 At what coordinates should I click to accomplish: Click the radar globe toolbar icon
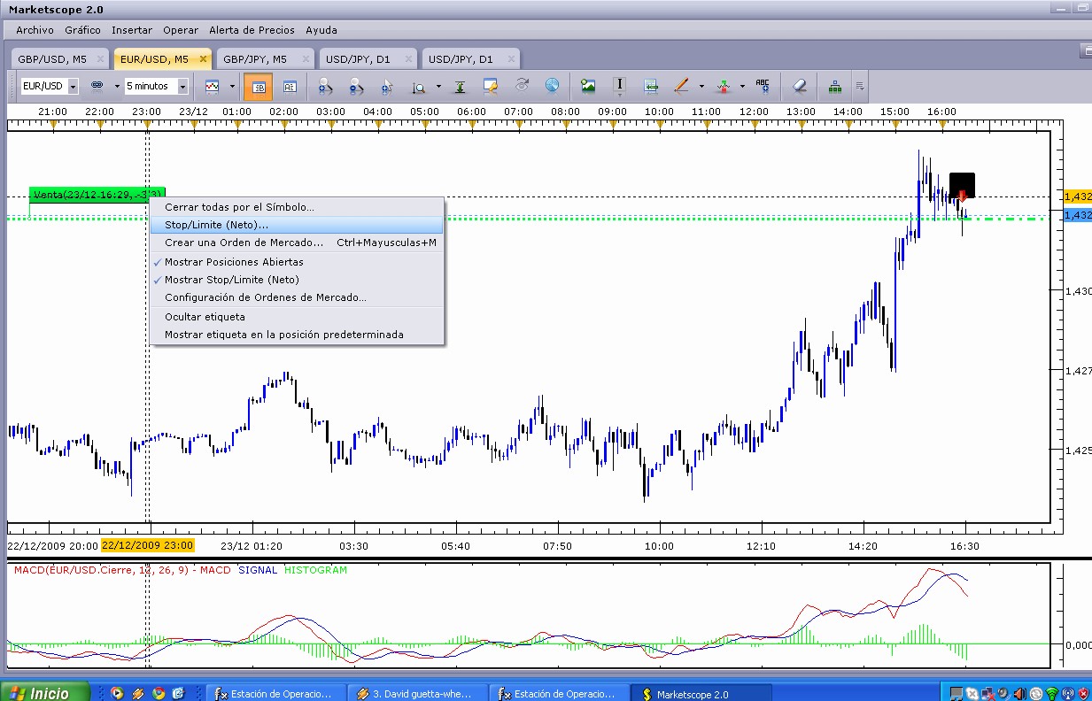553,86
